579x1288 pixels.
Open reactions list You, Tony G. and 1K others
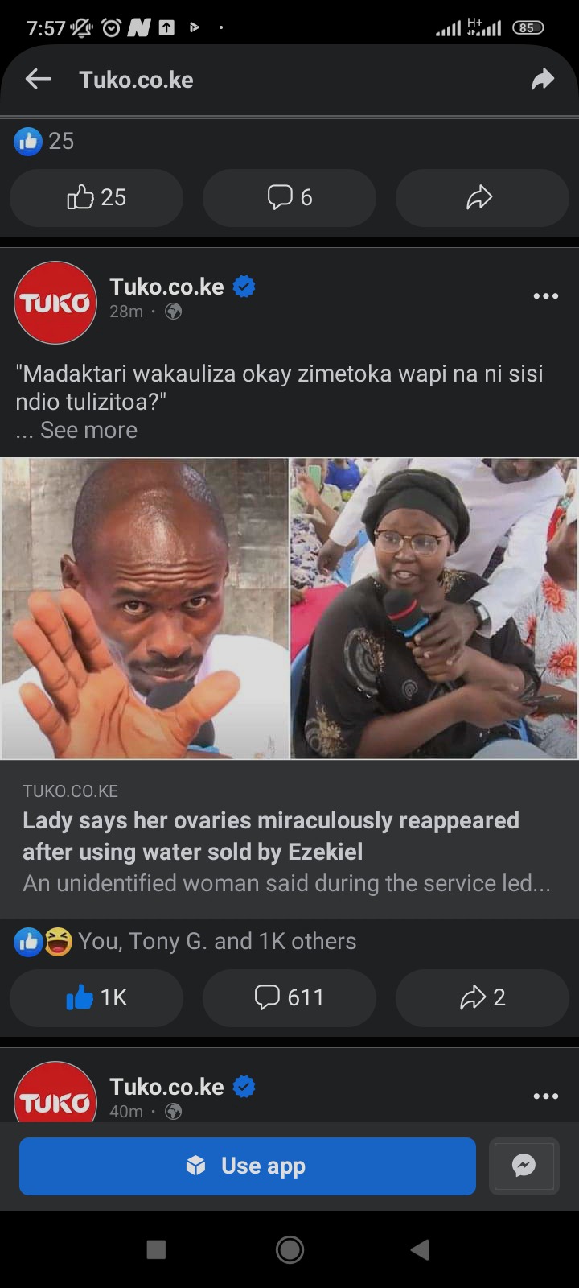click(x=186, y=941)
